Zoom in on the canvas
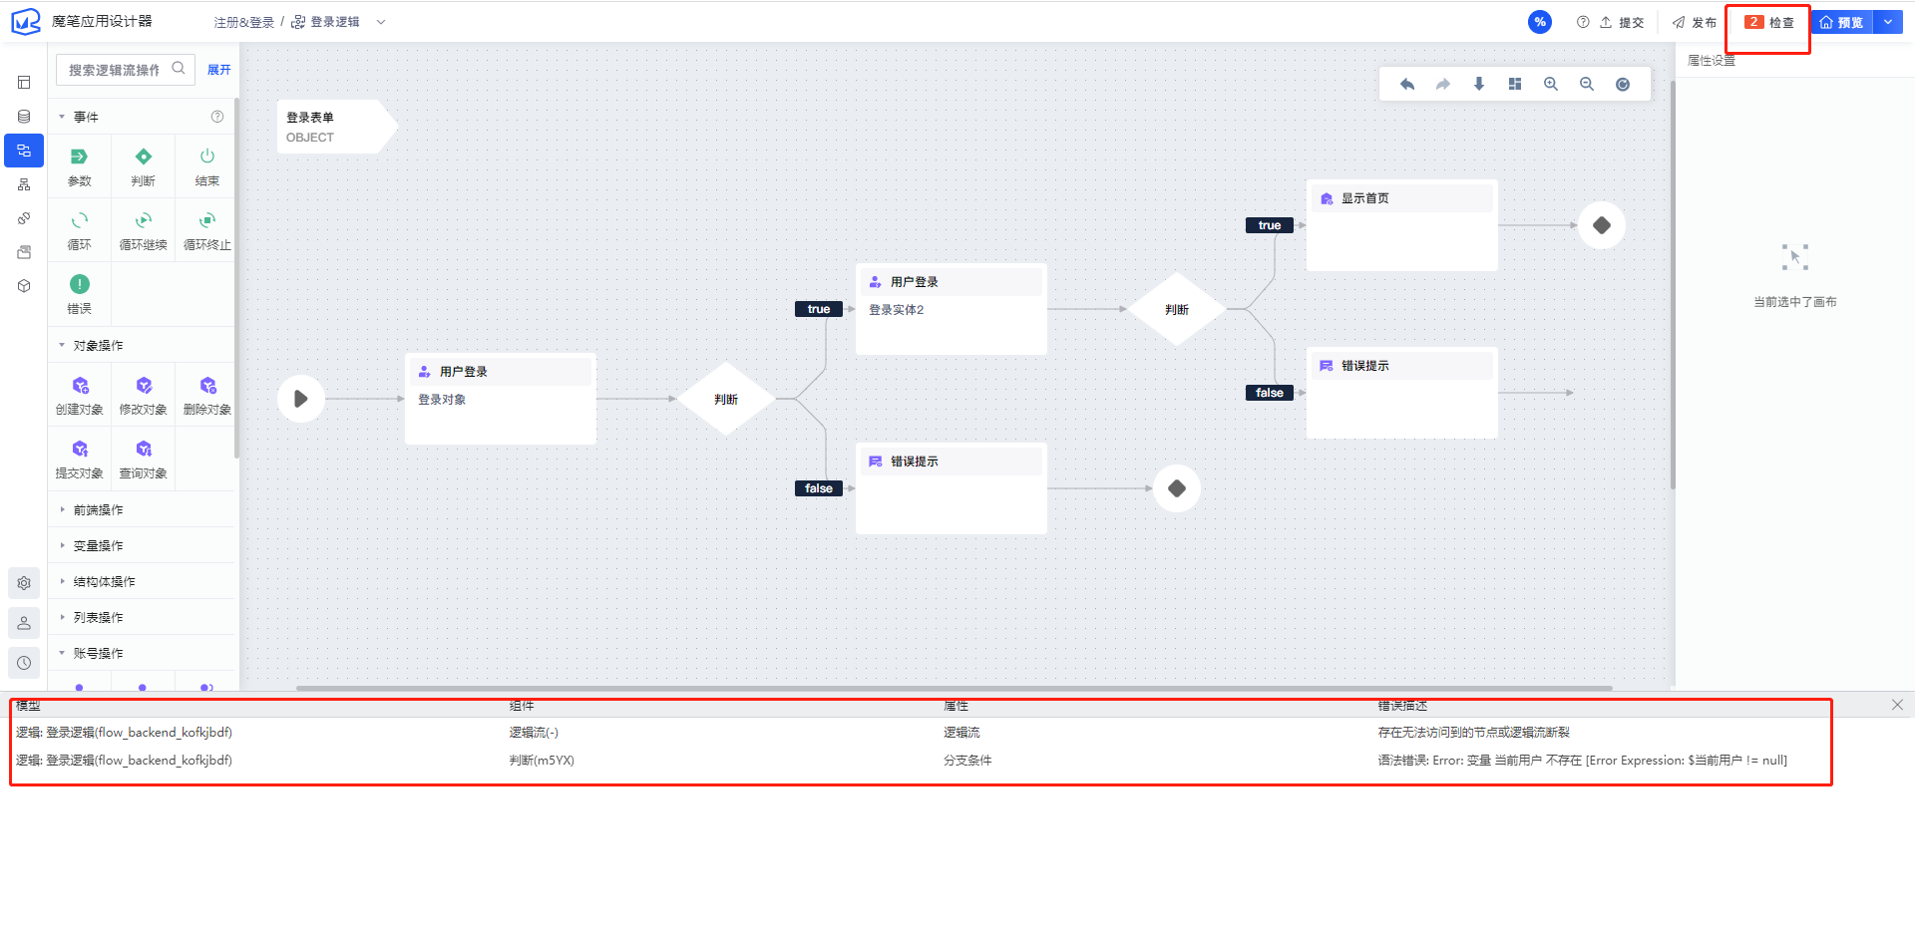Screen dimensions: 1915x932 pyautogui.click(x=1551, y=84)
